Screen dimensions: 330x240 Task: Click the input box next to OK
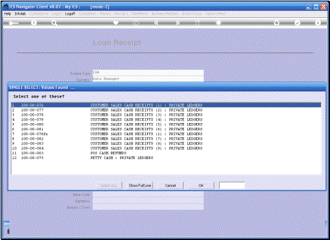tap(232, 185)
